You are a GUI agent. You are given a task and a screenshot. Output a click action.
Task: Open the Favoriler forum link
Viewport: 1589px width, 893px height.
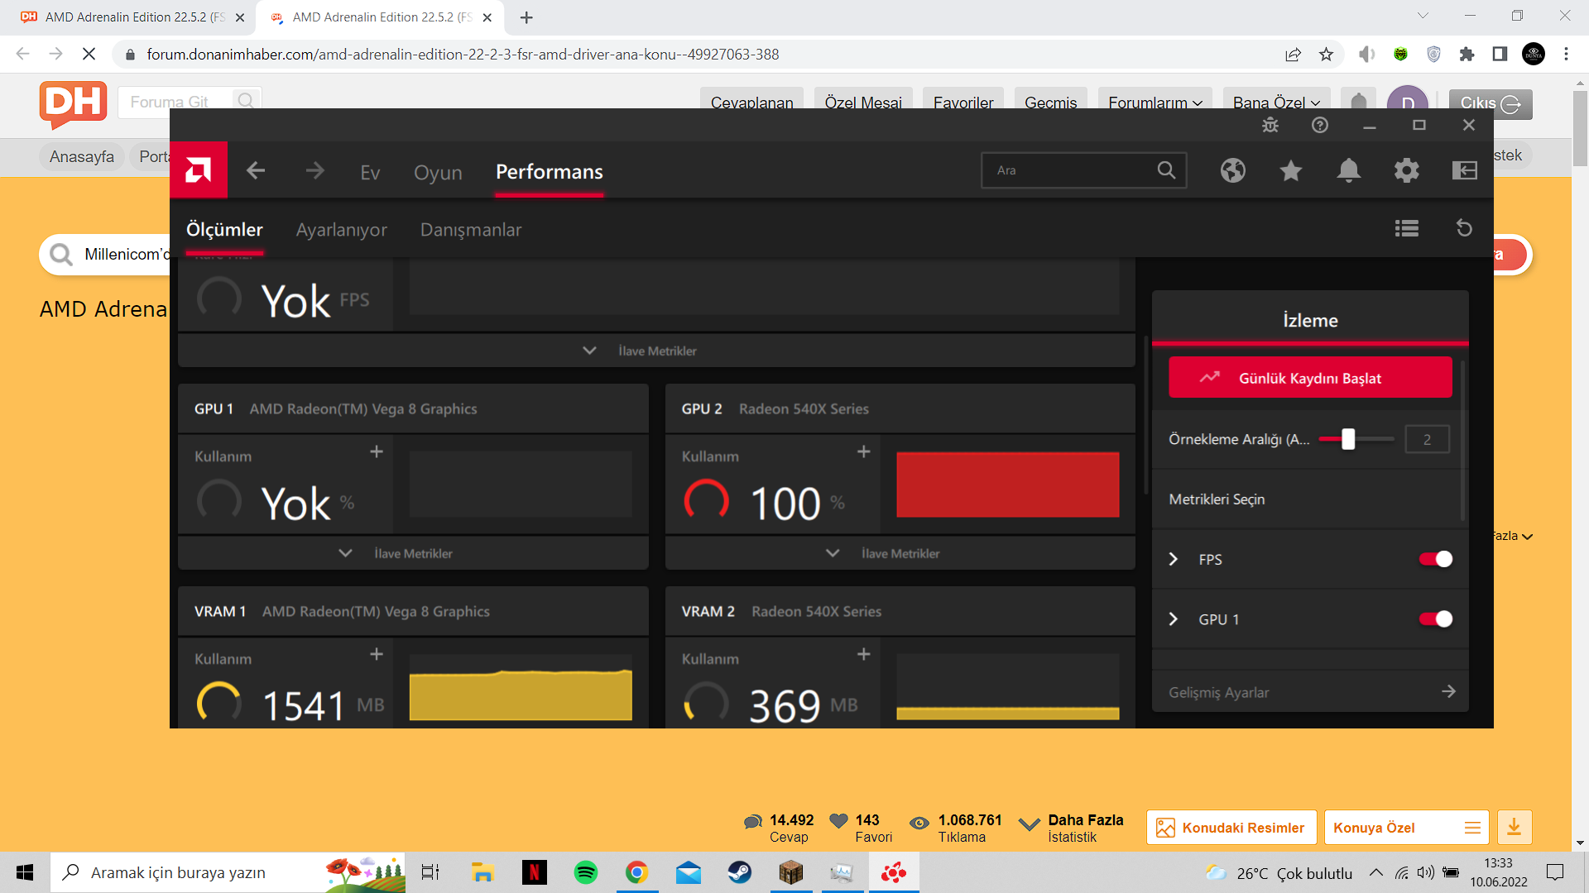click(x=963, y=103)
